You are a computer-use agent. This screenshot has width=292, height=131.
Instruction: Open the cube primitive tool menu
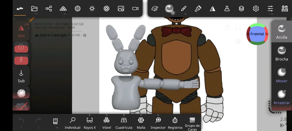coord(155,8)
